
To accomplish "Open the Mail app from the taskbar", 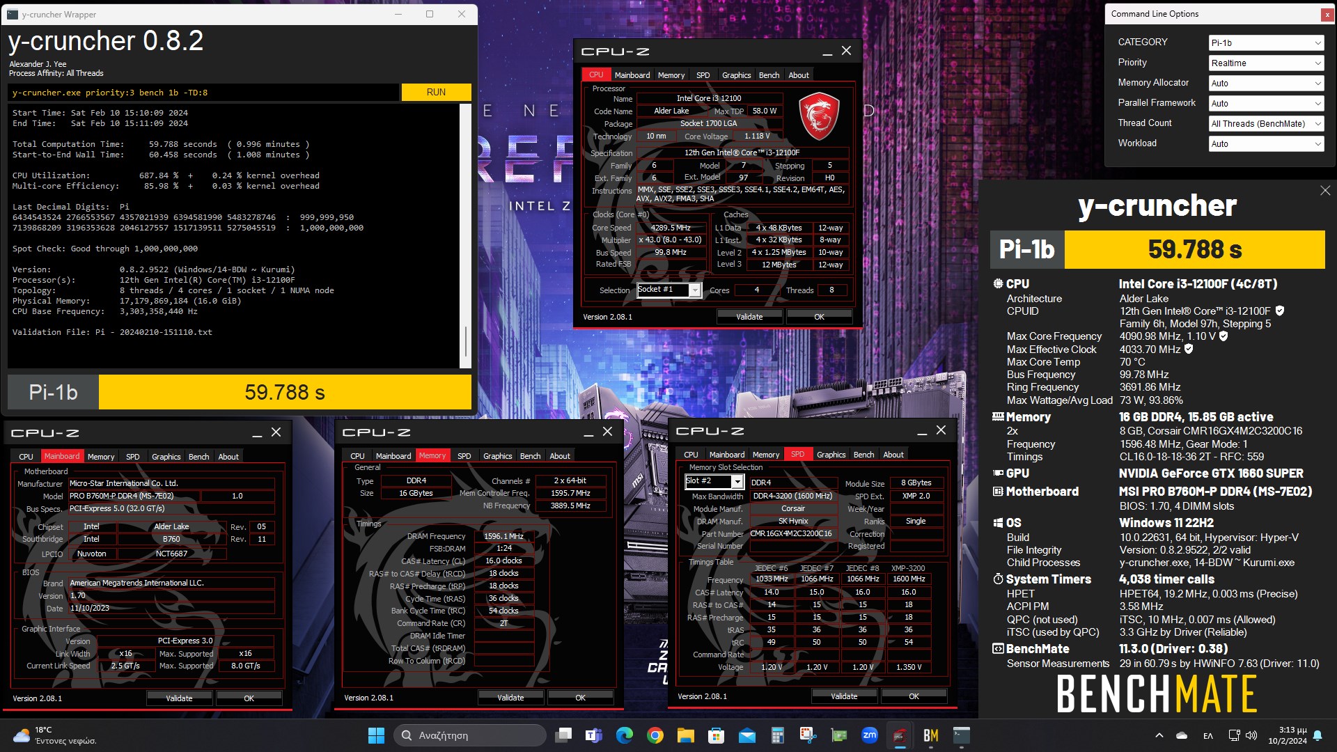I will pos(747,735).
